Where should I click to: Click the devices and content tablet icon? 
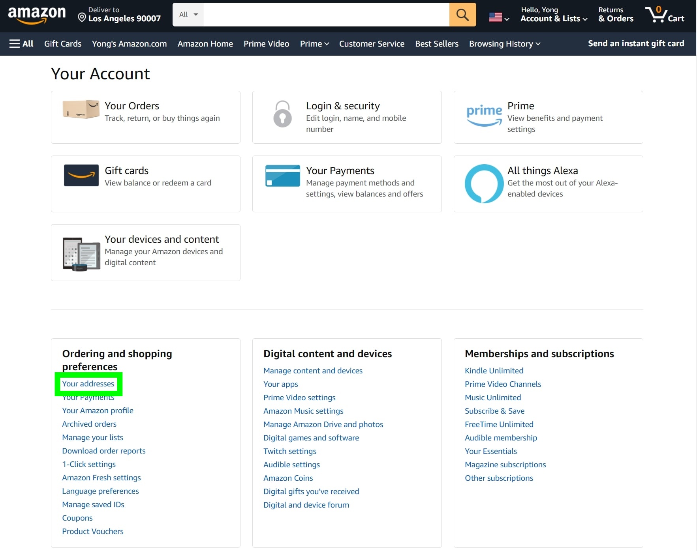[81, 254]
